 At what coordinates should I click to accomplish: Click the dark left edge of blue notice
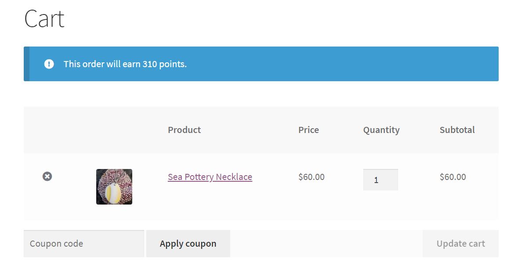click(27, 64)
